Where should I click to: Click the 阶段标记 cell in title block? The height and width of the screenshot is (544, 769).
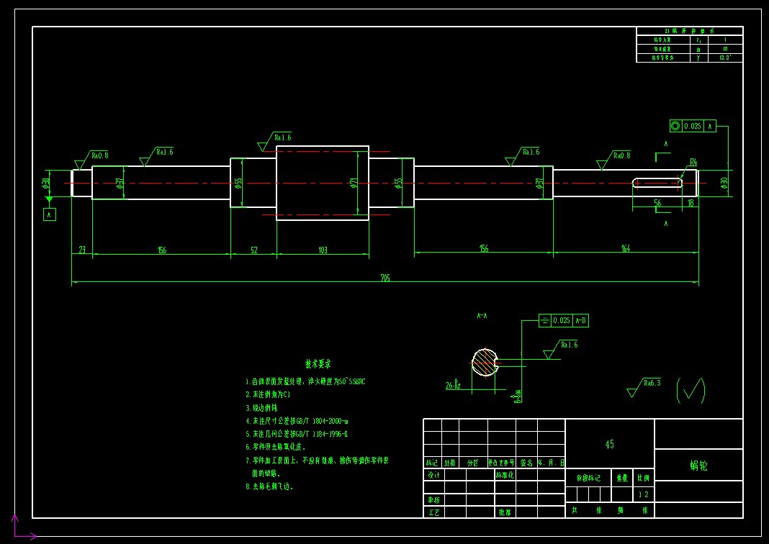588,478
